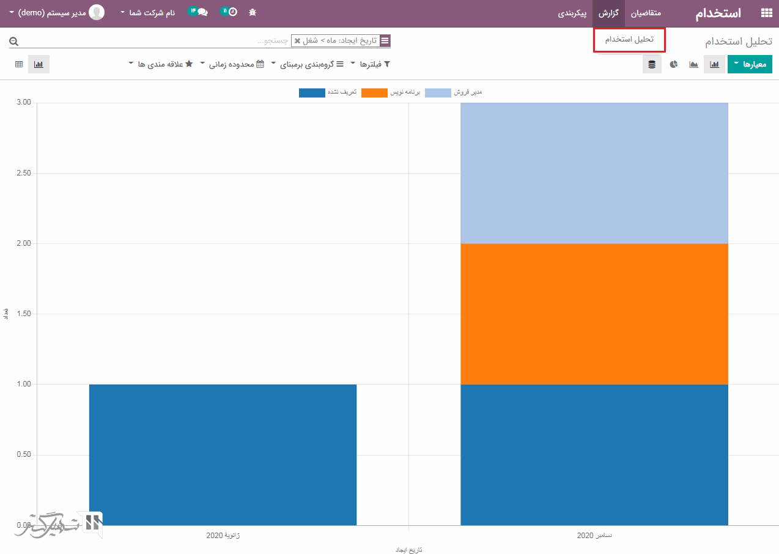This screenshot has height=554, width=779.
Task: Open the نام شرکت شما company dropdown
Action: pos(148,13)
